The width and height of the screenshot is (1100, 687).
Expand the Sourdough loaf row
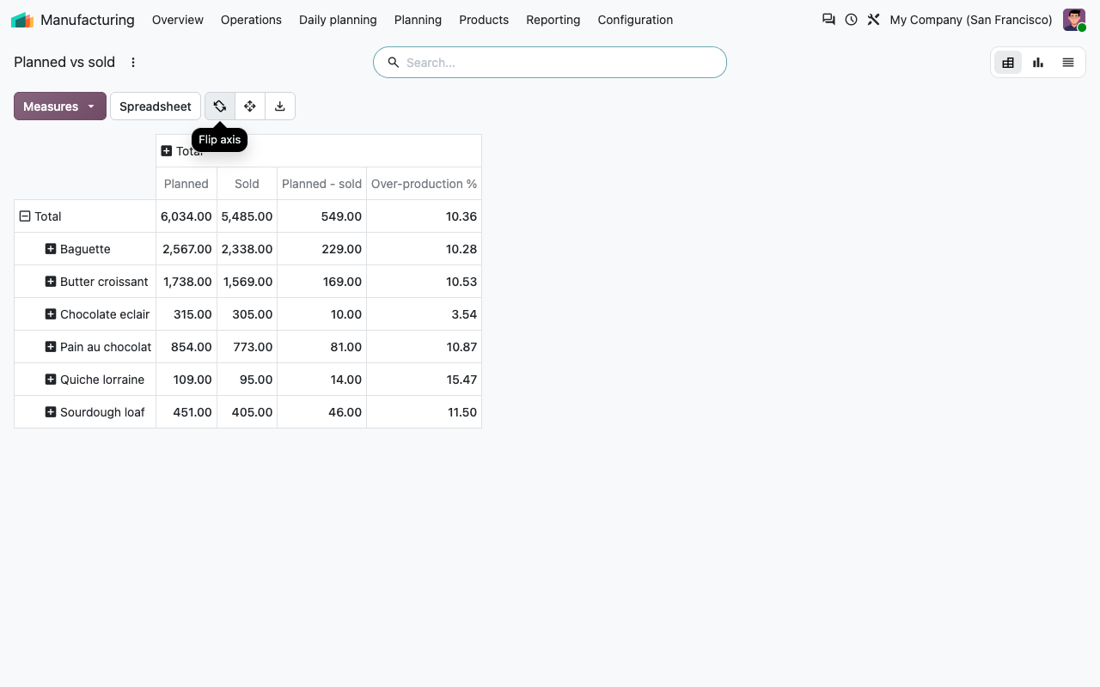51,412
